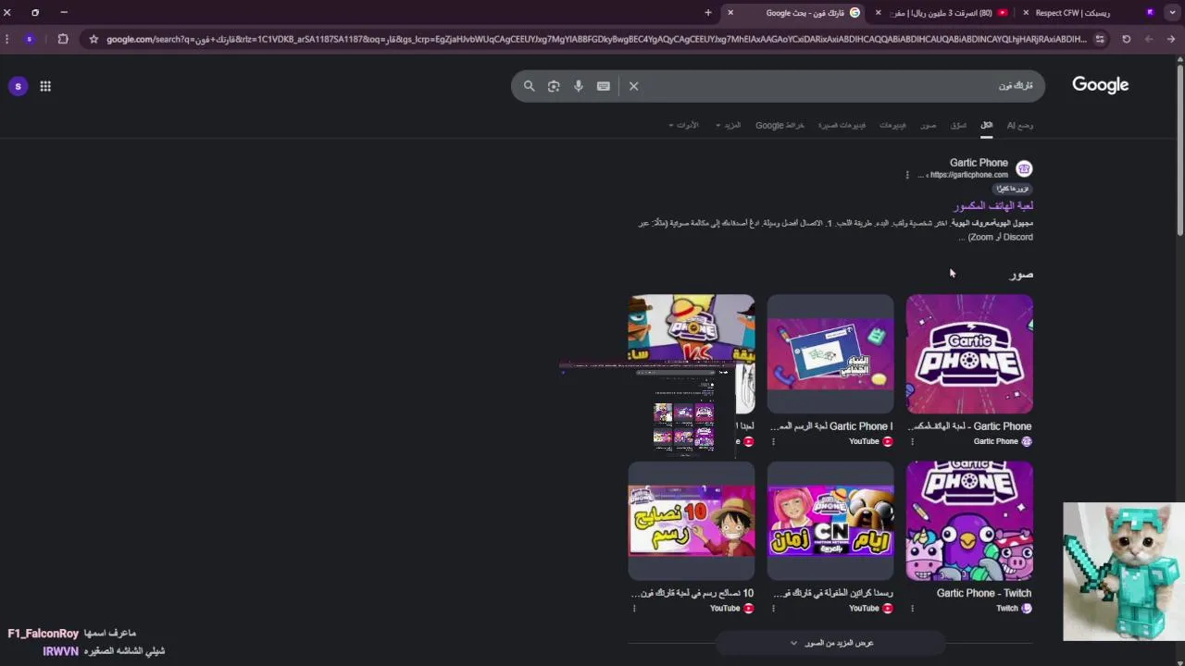Reload the page with the refresh icon
Viewport: 1185px width, 666px height.
1127,39
